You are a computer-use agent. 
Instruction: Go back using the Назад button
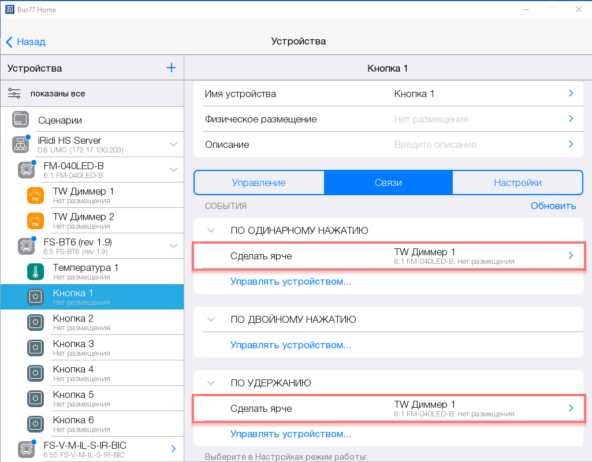25,42
